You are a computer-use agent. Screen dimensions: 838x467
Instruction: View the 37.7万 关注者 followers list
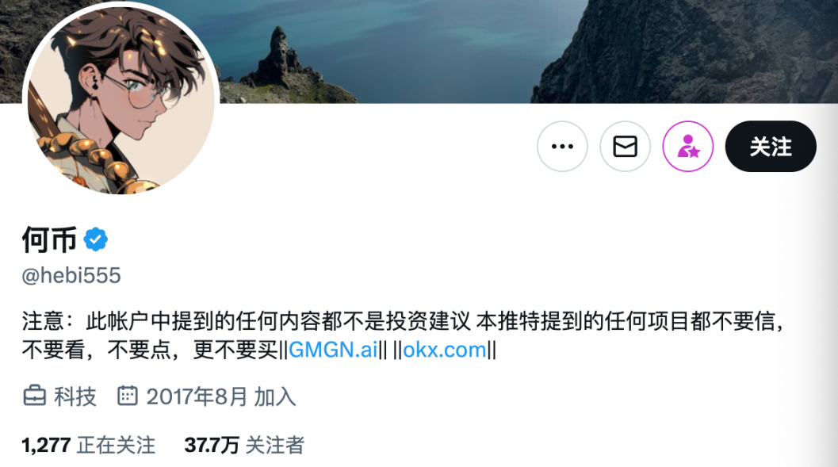[x=244, y=445]
